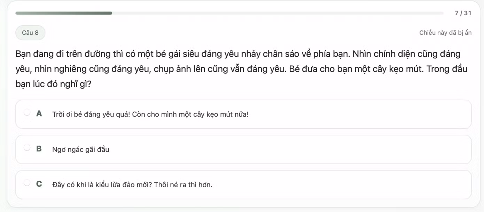484x212 pixels.
Task: Click the '7 / 31' progress counter
Action: [463, 13]
